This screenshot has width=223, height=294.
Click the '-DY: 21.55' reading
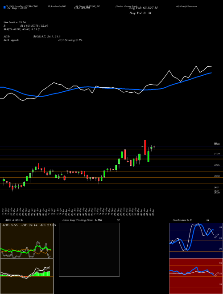point(48,225)
